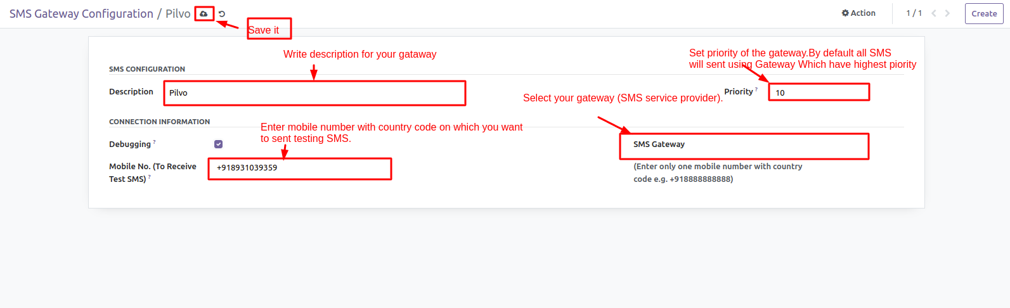Click the Debugging label text

click(130, 144)
